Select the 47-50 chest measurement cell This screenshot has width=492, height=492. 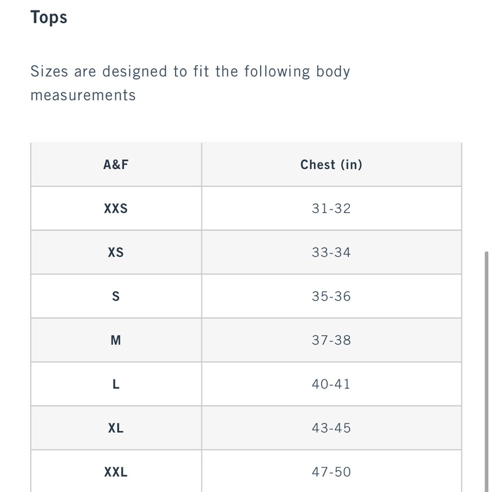coord(331,471)
